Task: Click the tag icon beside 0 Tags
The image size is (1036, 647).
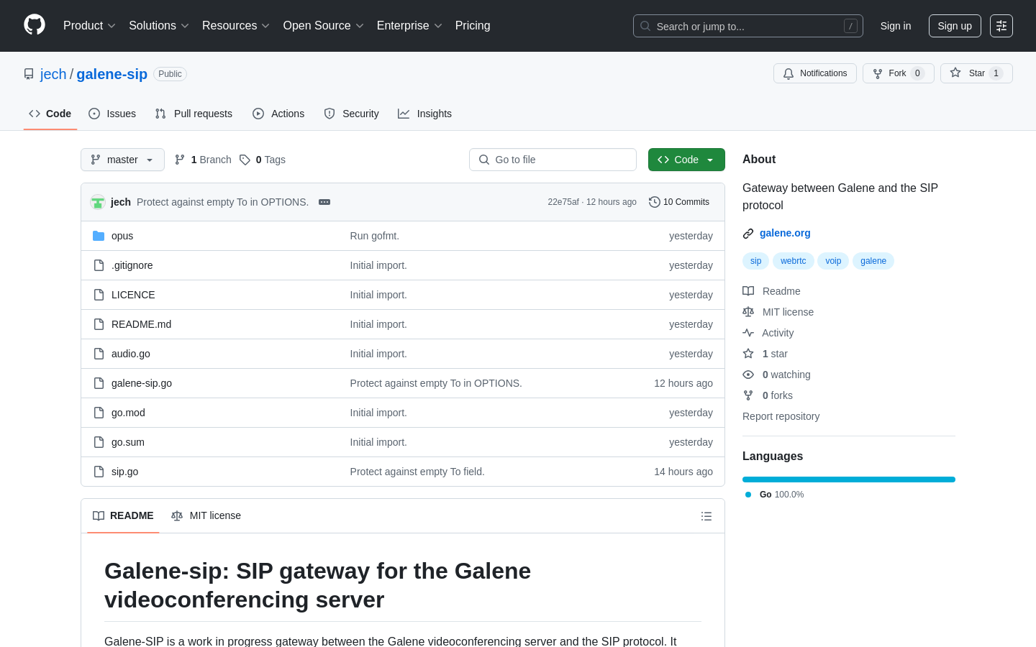Action: [245, 160]
